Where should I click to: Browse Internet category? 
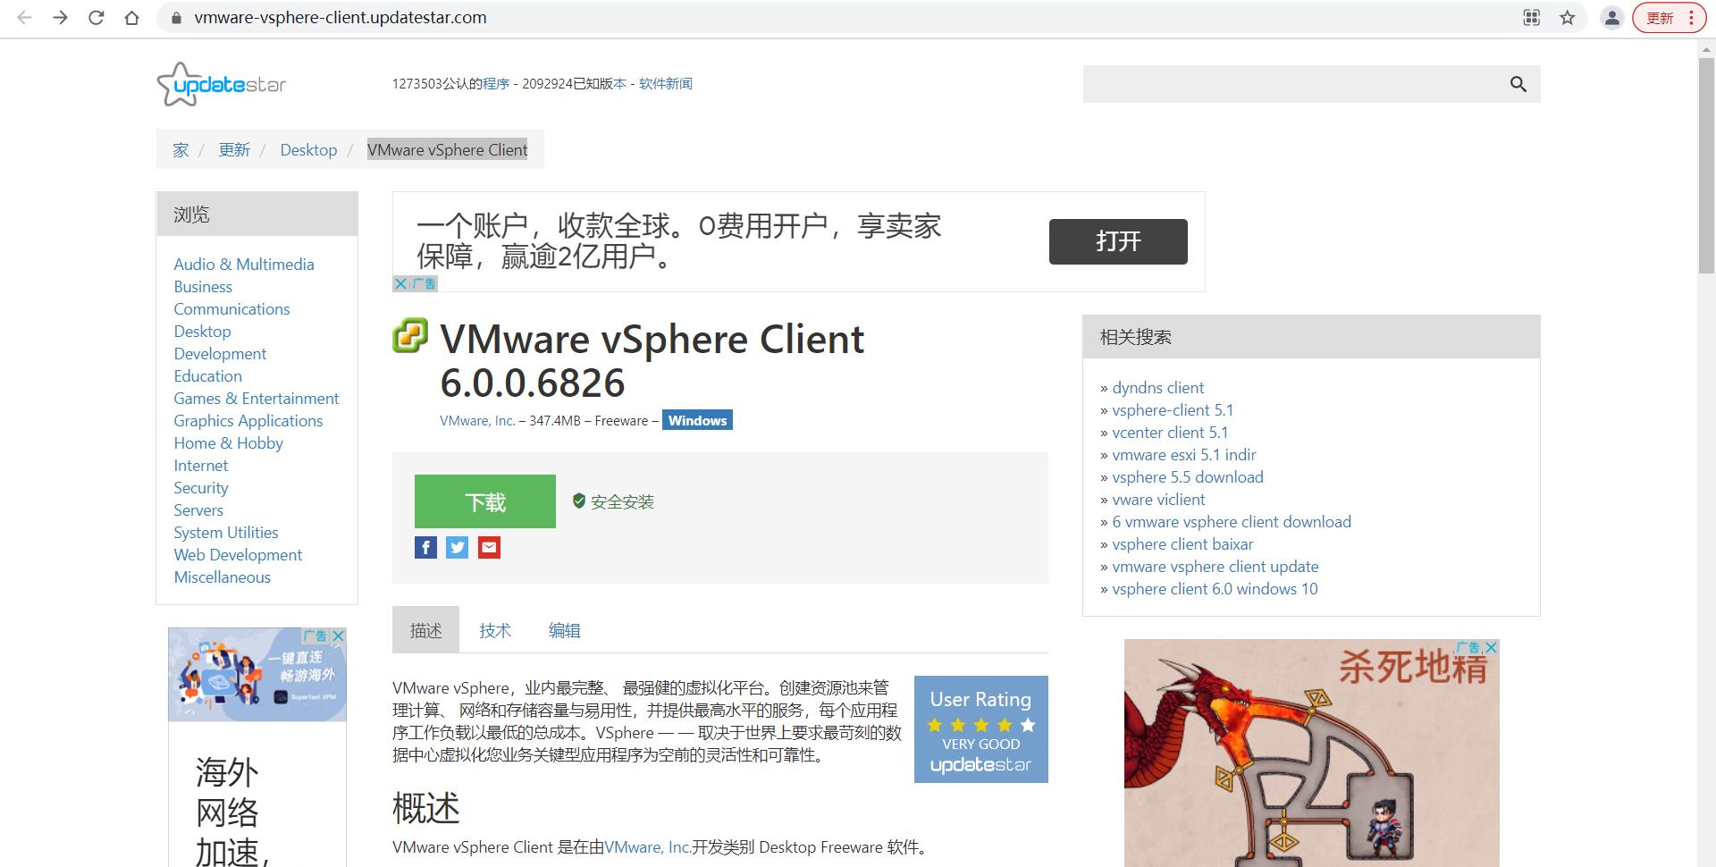(x=200, y=466)
